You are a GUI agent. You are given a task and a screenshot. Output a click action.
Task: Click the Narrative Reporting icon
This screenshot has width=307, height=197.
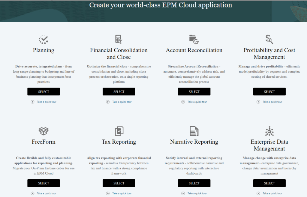tap(194, 131)
